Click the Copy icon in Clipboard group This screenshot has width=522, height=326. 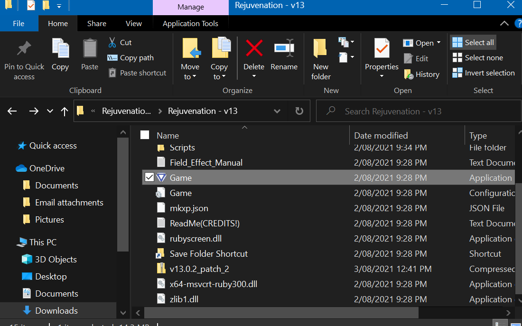60,48
